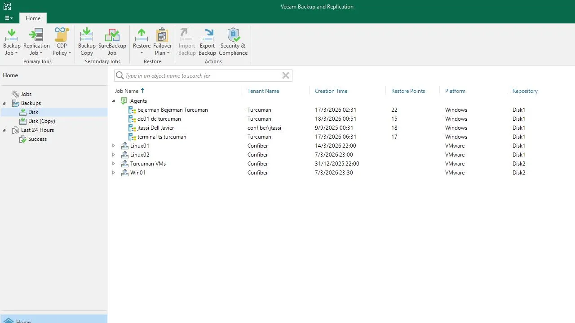The image size is (575, 323).
Task: Sort by Restore Points column
Action: click(408, 91)
